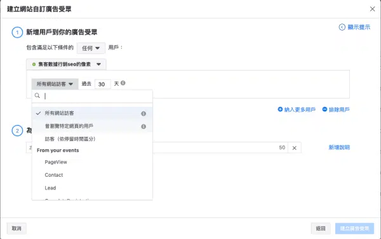
Task: Click the 新增用戶到你的廣告受眾 heading
Action: point(62,32)
